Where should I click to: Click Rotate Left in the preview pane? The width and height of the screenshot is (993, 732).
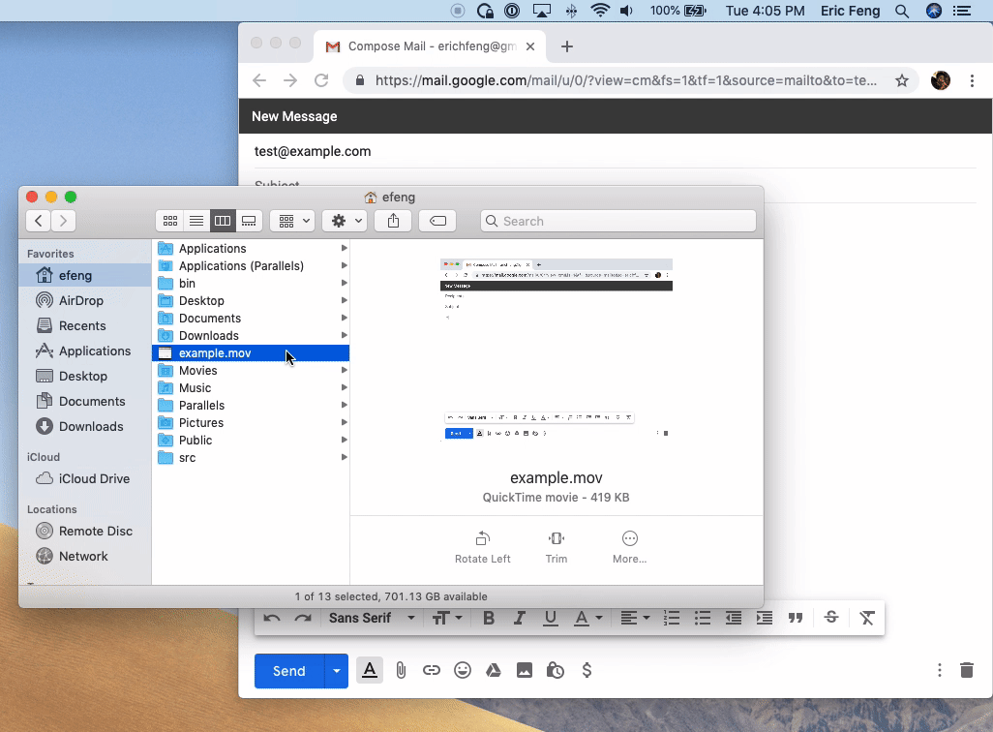(x=482, y=547)
